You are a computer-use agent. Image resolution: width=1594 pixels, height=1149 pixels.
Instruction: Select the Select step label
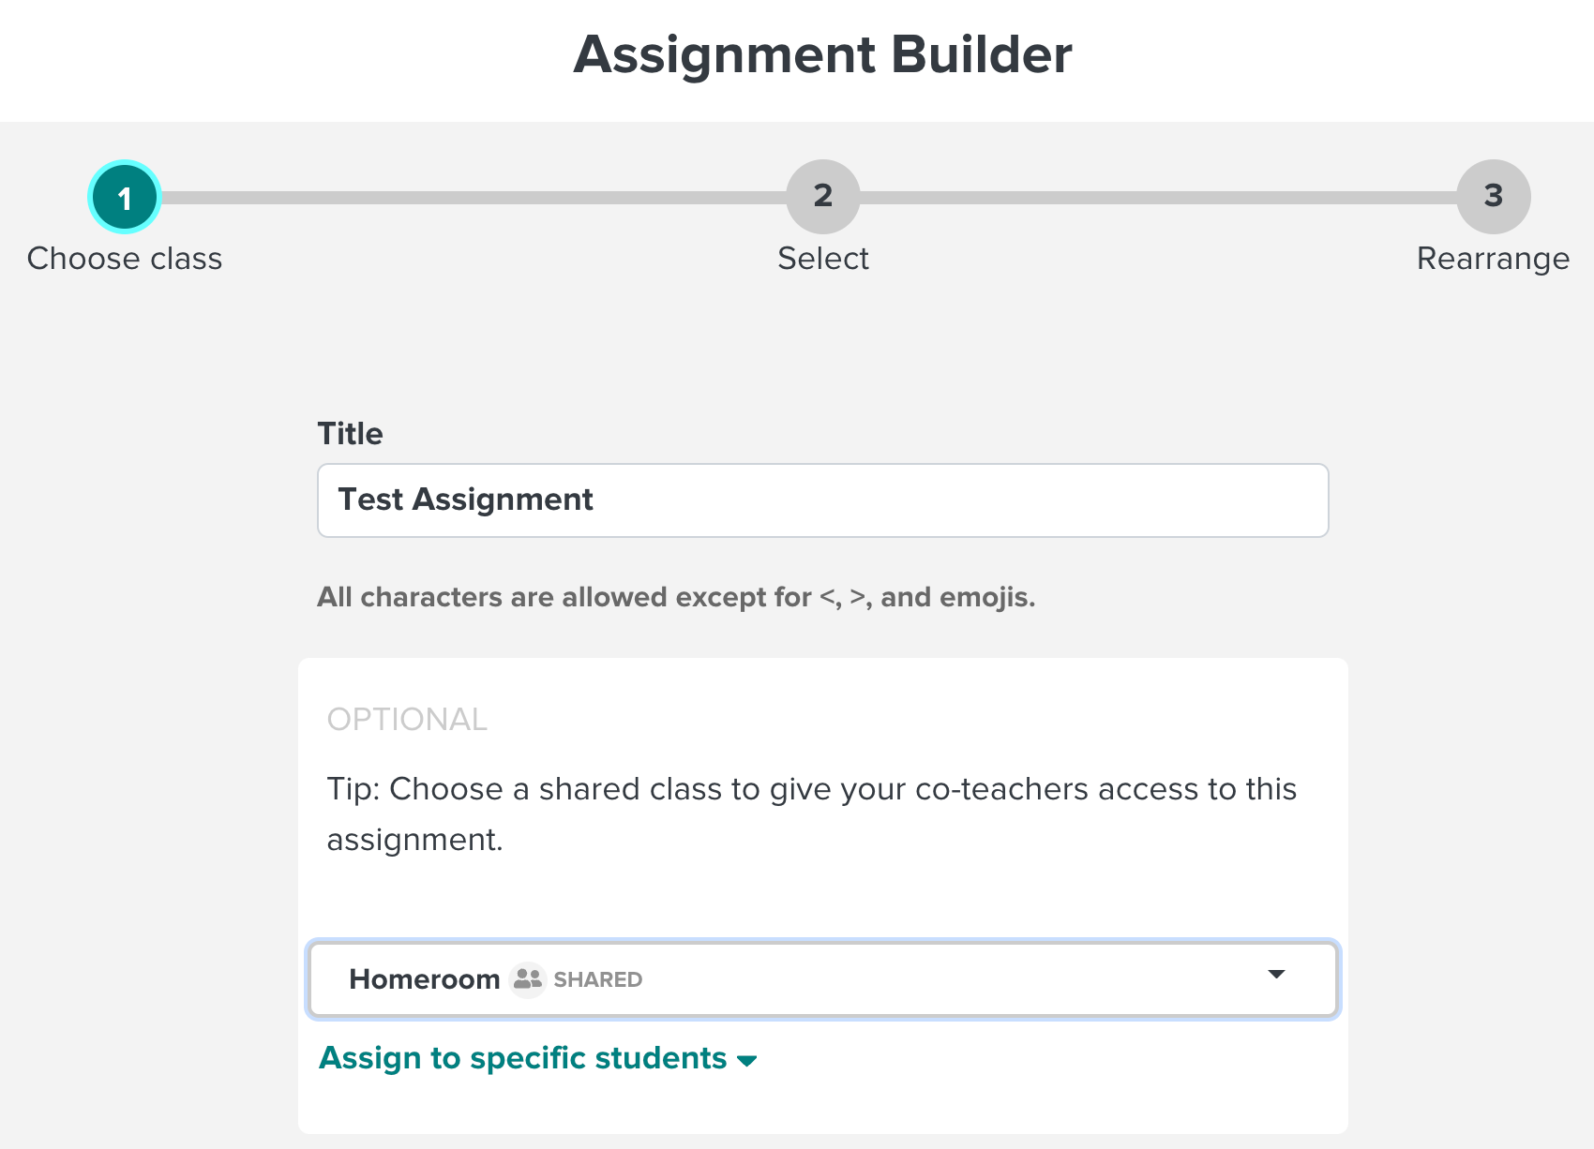point(823,259)
